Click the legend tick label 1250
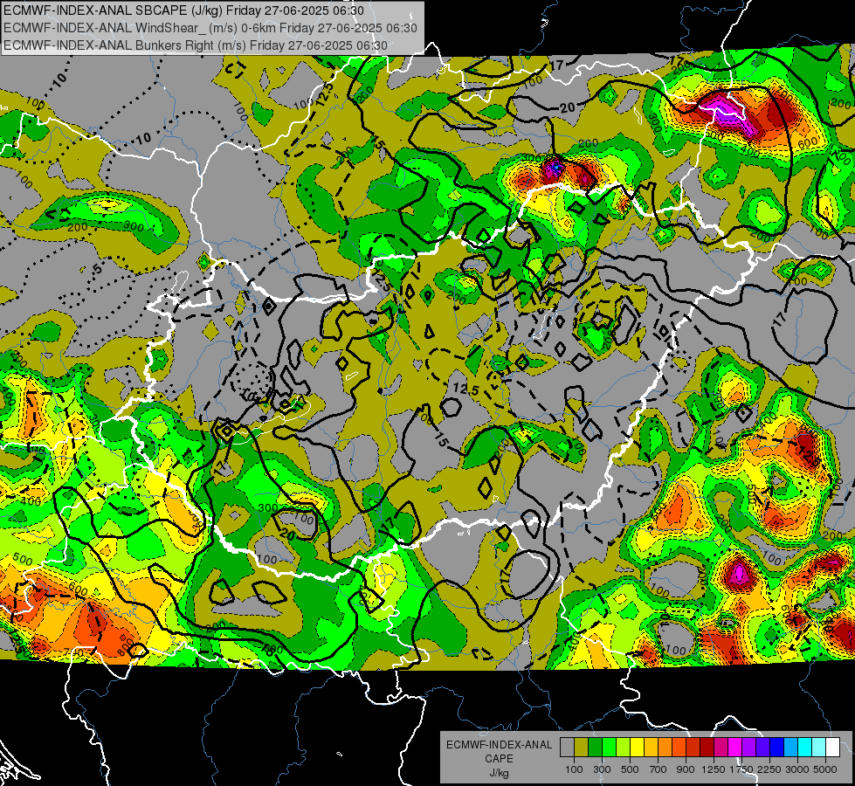The height and width of the screenshot is (786, 855). (714, 769)
